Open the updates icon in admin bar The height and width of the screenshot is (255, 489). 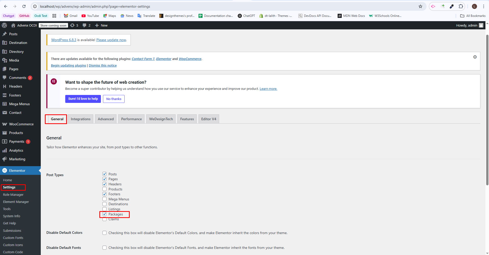point(73,25)
